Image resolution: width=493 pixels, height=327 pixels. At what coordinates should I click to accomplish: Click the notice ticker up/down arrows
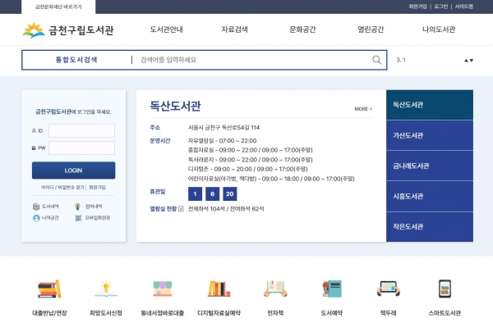[469, 61]
